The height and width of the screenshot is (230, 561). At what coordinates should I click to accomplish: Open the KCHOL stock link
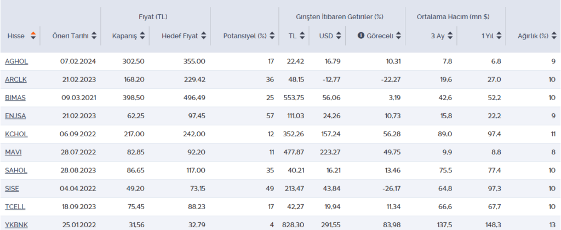[16, 134]
